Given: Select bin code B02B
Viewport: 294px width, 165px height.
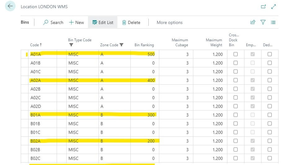Looking at the screenshot, I should click(x=35, y=150).
